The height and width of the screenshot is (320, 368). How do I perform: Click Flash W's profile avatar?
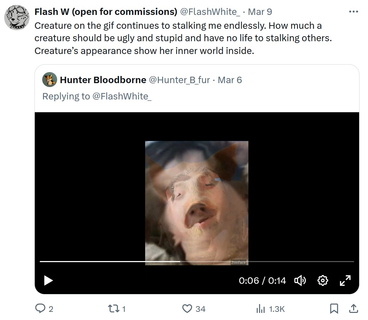coord(17,18)
